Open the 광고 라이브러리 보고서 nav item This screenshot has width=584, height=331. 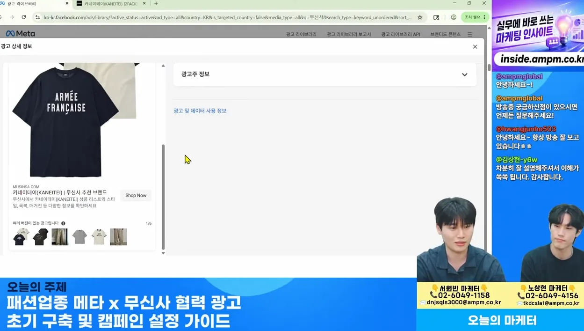point(349,34)
